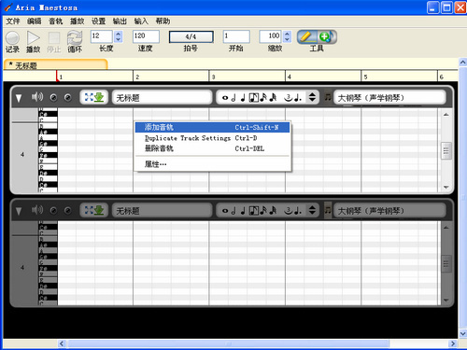Toggle the Loop (循环) icon
This screenshot has width=467, height=350.
pos(75,37)
